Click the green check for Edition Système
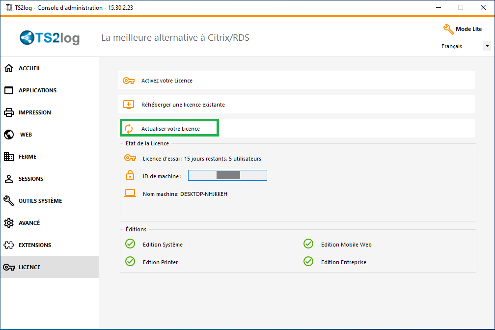This screenshot has width=495, height=330. (x=130, y=244)
